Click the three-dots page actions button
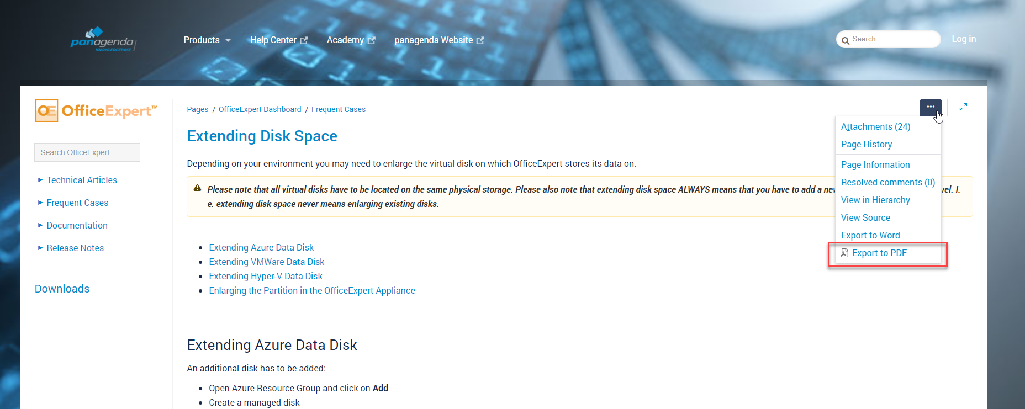The width and height of the screenshot is (1025, 409). pyautogui.click(x=931, y=107)
